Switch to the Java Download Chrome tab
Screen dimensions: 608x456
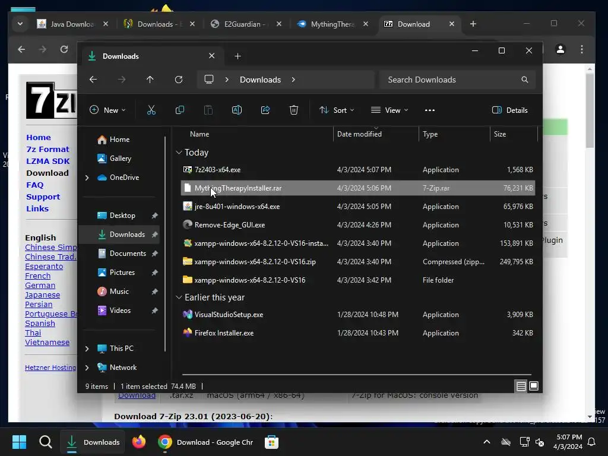click(72, 24)
